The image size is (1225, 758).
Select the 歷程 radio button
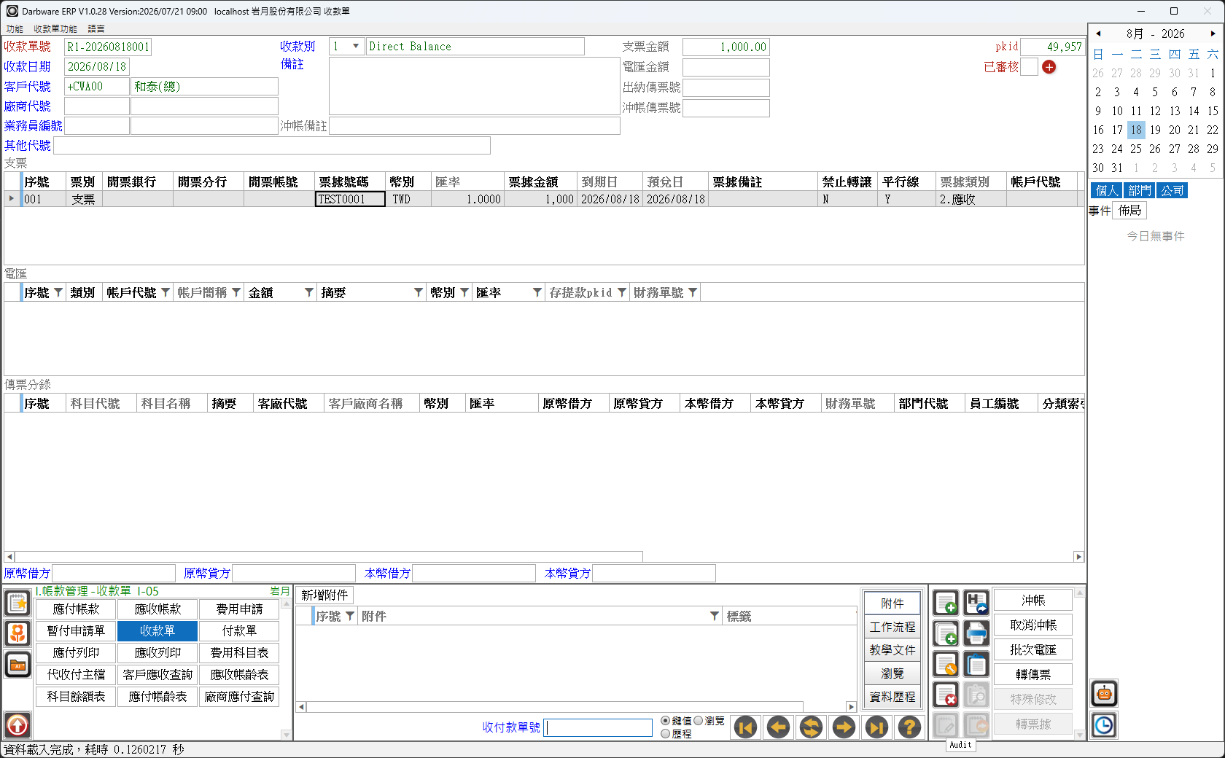coord(665,734)
